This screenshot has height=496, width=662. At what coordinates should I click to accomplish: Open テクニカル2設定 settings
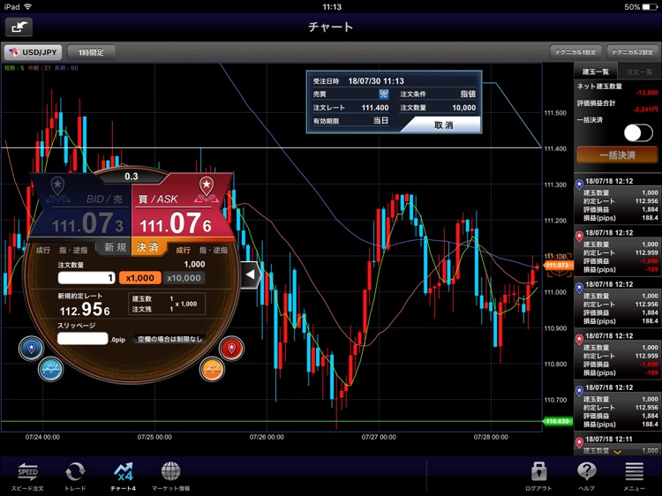632,52
